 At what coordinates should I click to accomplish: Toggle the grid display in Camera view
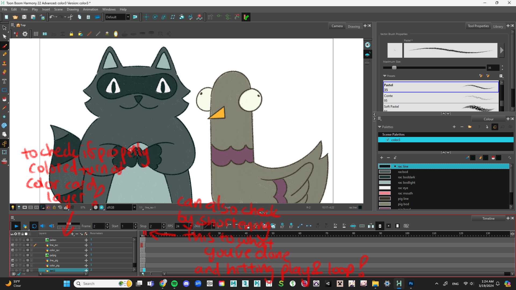[x=36, y=34]
